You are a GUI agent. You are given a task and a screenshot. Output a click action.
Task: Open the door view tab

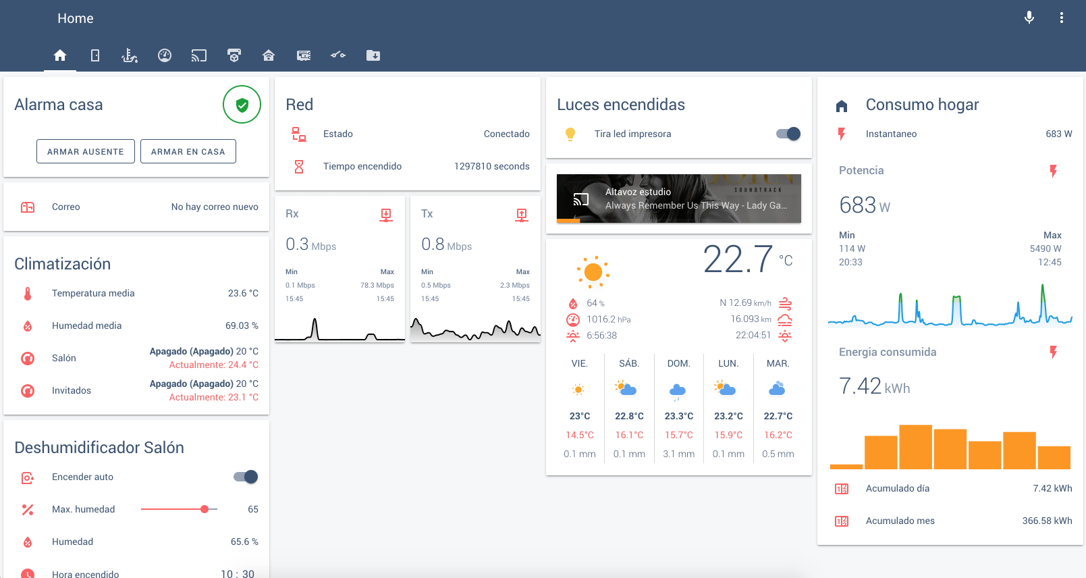tap(95, 55)
